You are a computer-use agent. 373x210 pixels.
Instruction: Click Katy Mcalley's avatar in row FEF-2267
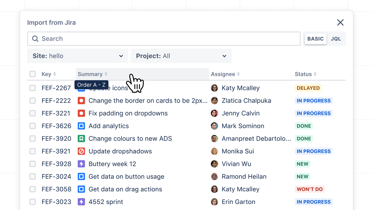coord(214,88)
